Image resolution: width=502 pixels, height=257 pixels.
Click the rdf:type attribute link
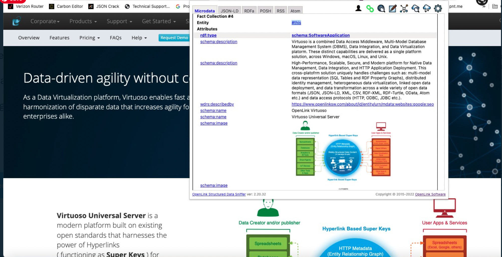click(x=208, y=35)
